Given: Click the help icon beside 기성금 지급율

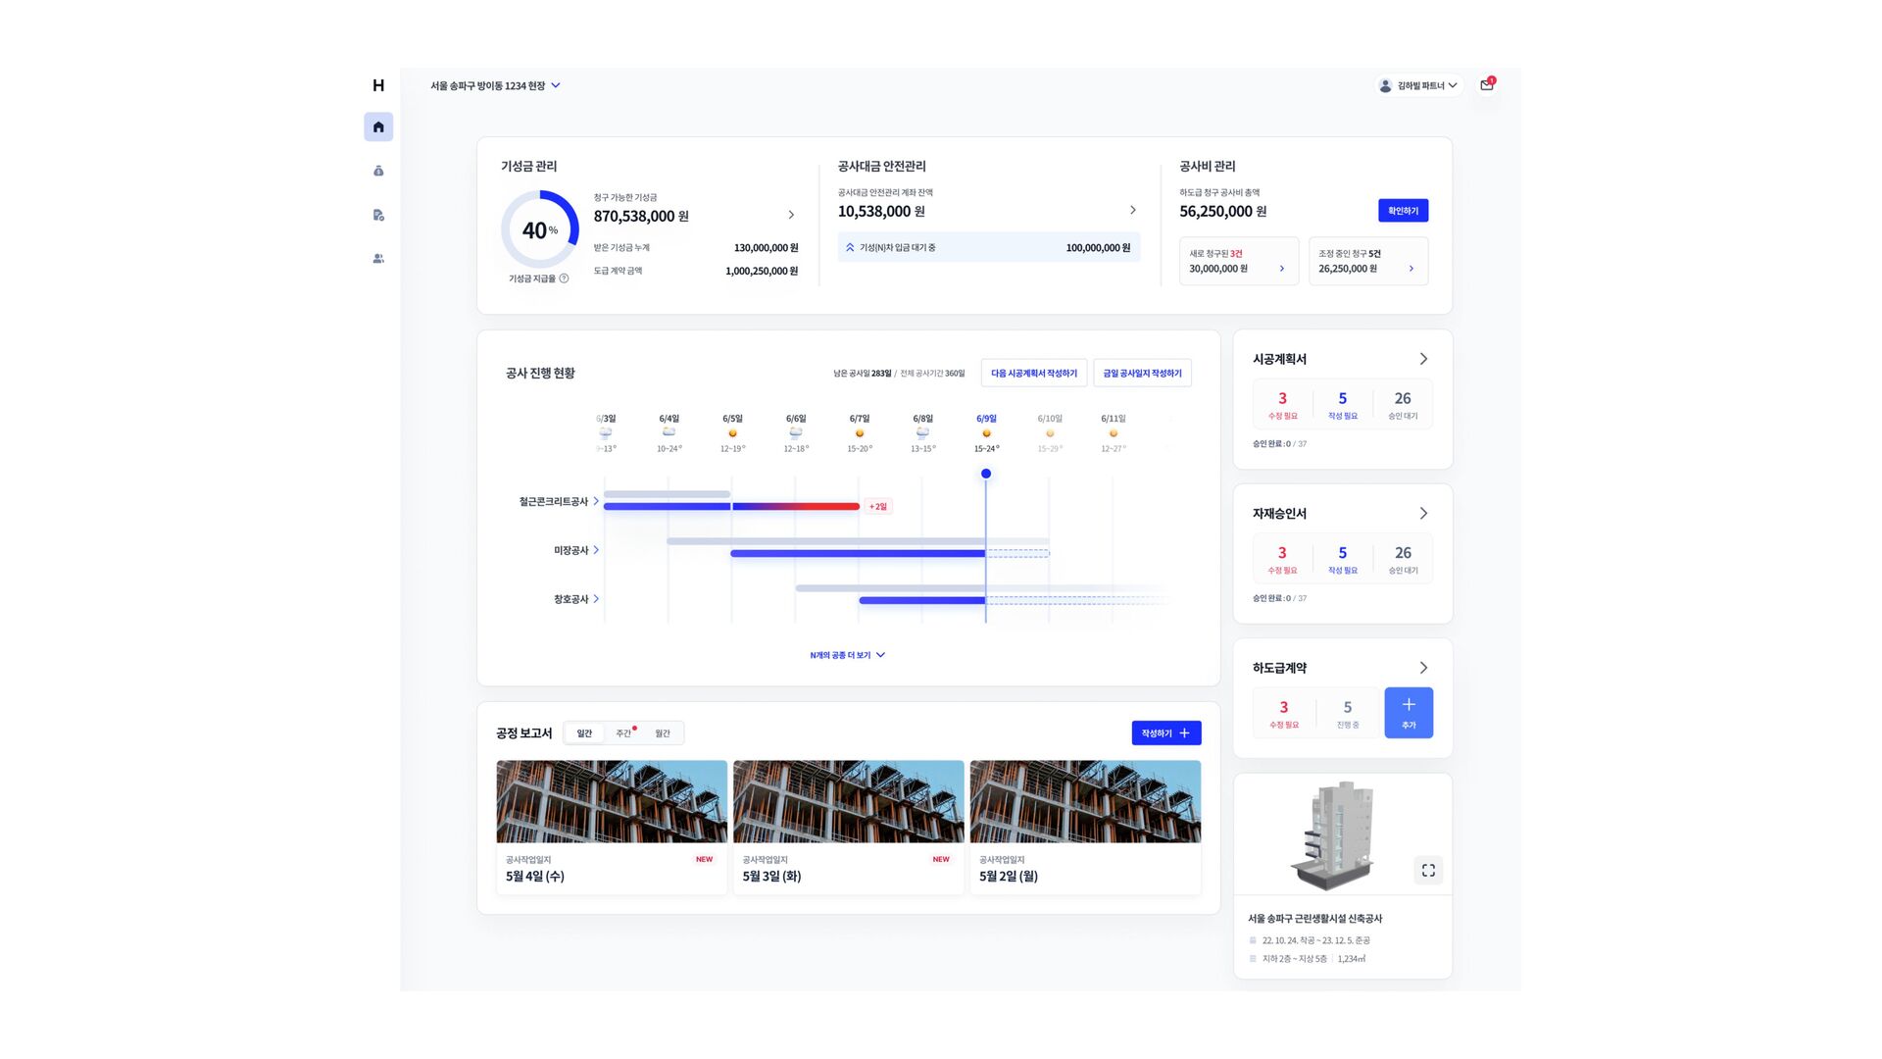Looking at the screenshot, I should pyautogui.click(x=564, y=278).
